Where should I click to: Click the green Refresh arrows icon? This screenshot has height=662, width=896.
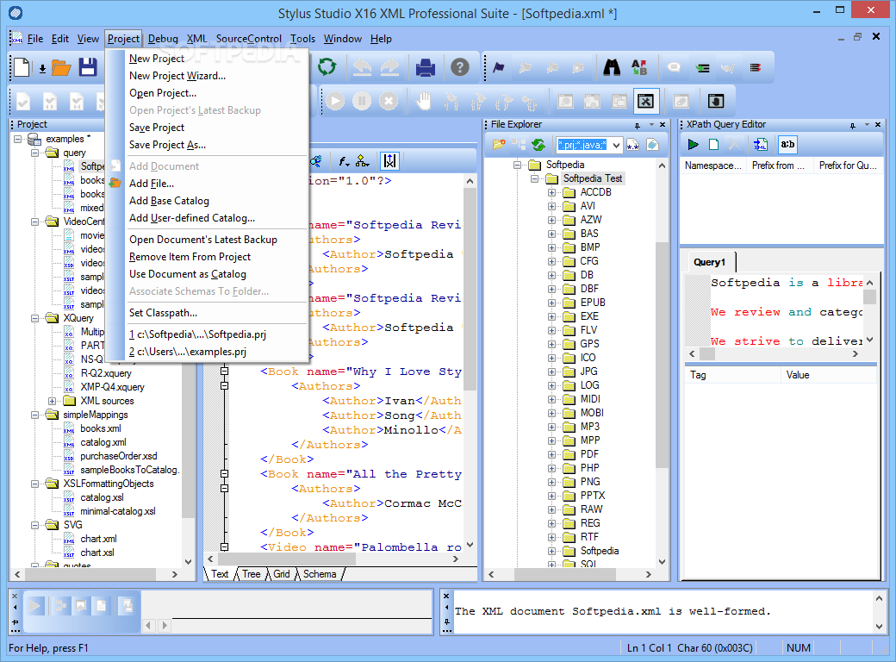click(x=327, y=67)
